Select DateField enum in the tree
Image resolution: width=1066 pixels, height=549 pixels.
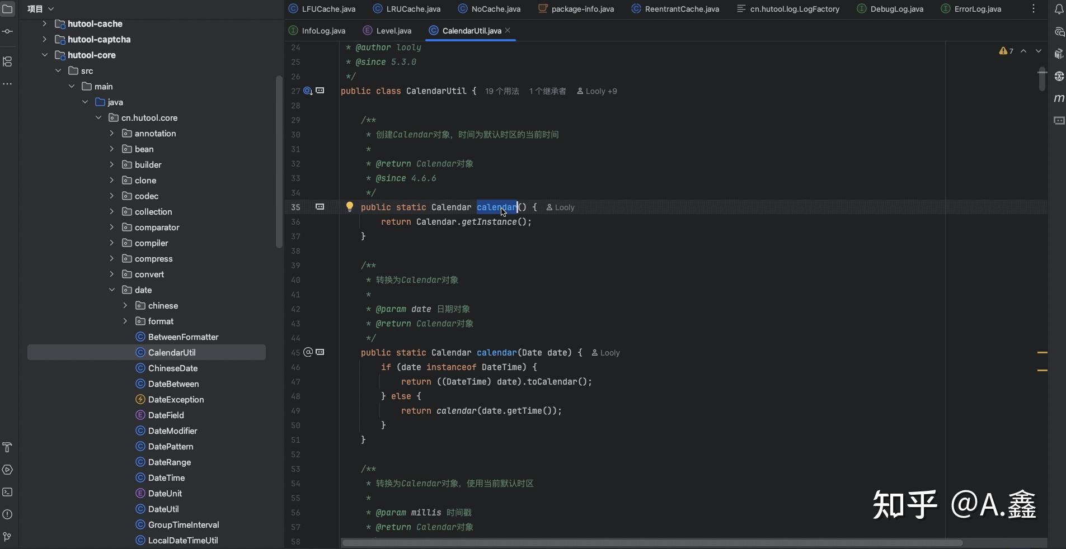166,415
